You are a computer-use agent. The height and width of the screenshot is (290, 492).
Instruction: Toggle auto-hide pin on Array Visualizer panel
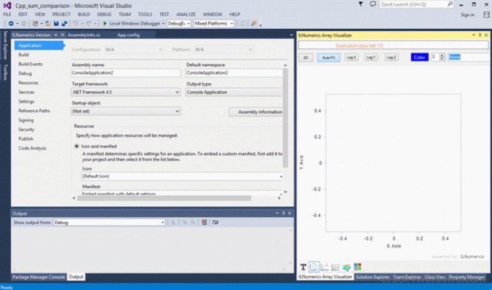pos(480,35)
